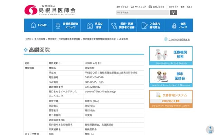The height and width of the screenshot is (135, 217).
Task: Click the printer icon to print page
Action: click(166, 39)
